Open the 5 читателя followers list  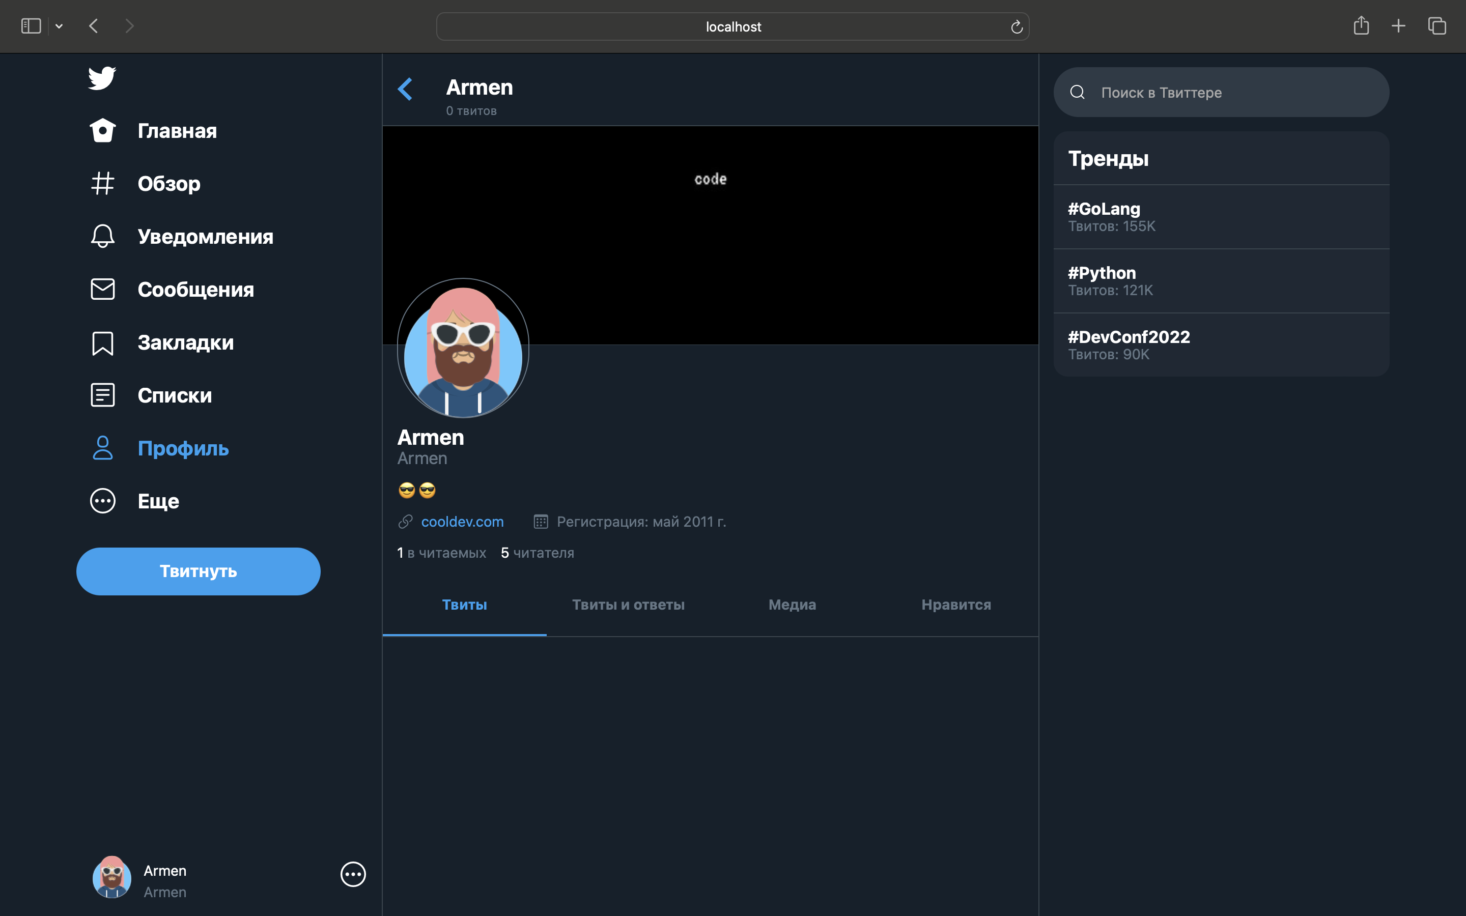(x=538, y=553)
